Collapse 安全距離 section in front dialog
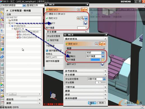The height and width of the screenshot is (109, 145). pos(105,75)
